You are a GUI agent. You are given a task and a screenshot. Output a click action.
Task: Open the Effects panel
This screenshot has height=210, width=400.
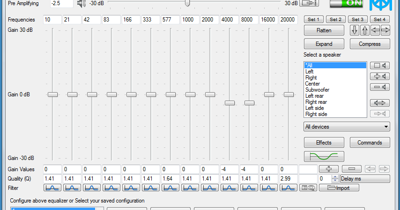click(324, 143)
